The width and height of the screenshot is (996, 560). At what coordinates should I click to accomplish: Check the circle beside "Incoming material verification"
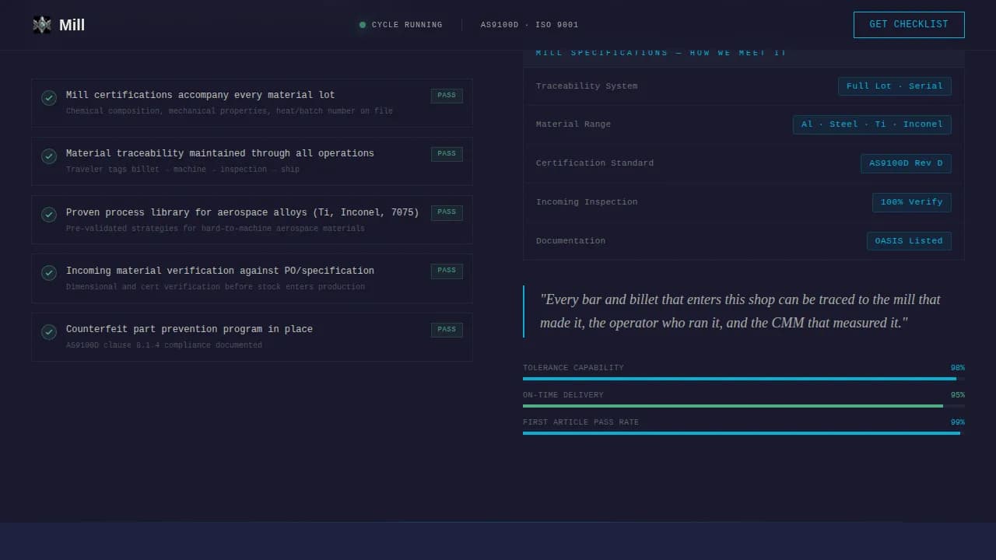[49, 273]
